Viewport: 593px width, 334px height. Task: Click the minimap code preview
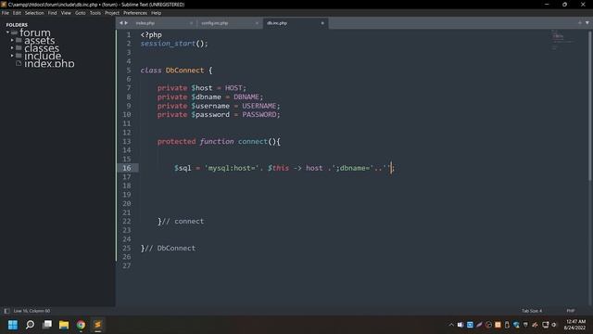pyautogui.click(x=561, y=40)
